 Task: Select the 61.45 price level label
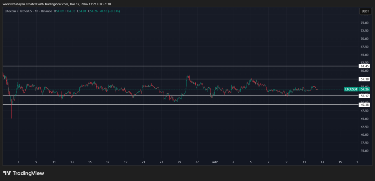pos(365,66)
